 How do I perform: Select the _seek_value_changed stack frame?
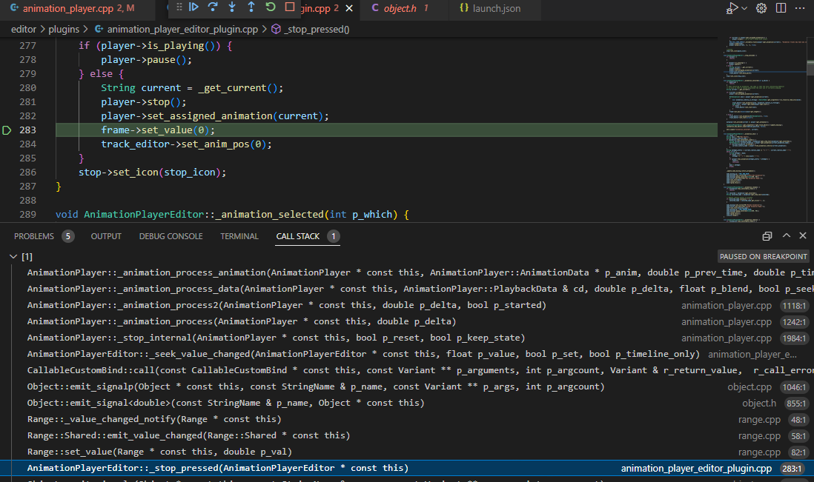407,354
